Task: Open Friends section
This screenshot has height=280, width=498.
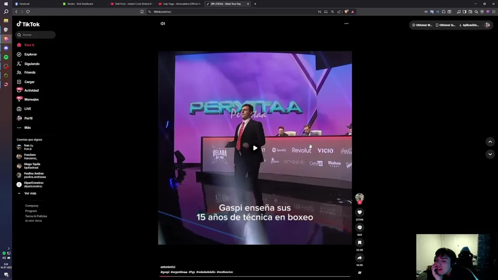Action: point(26,72)
